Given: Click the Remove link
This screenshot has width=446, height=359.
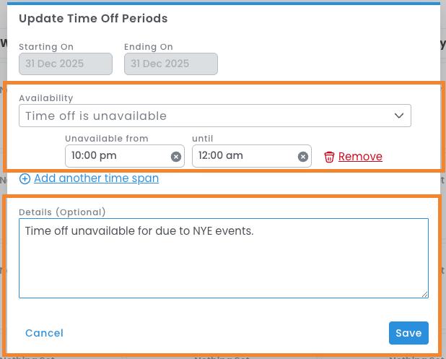Looking at the screenshot, I should pos(360,157).
